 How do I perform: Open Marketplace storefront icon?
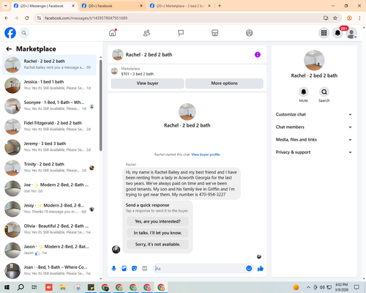tap(215, 33)
